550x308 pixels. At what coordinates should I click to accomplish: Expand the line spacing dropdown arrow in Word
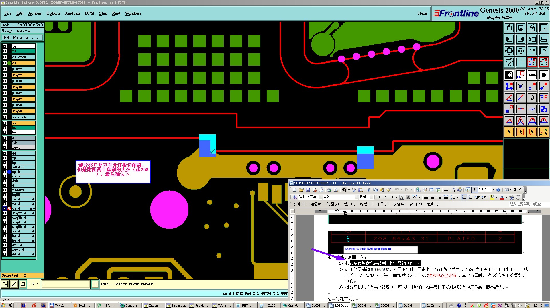[457, 197]
